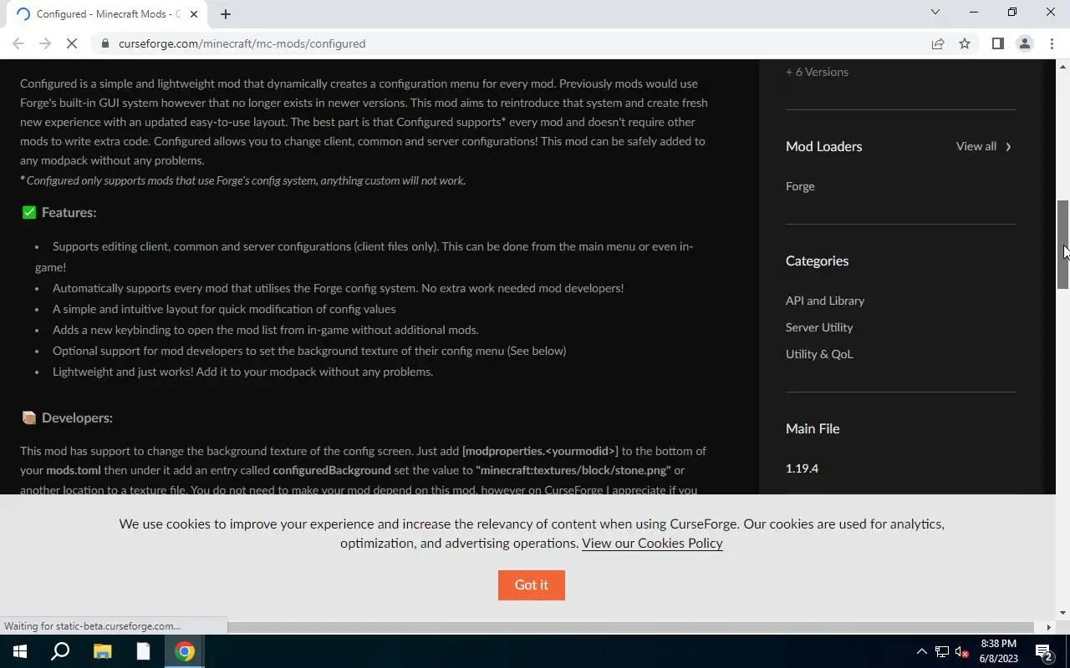Open API and Library category
Image resolution: width=1070 pixels, height=668 pixels.
pyautogui.click(x=825, y=301)
